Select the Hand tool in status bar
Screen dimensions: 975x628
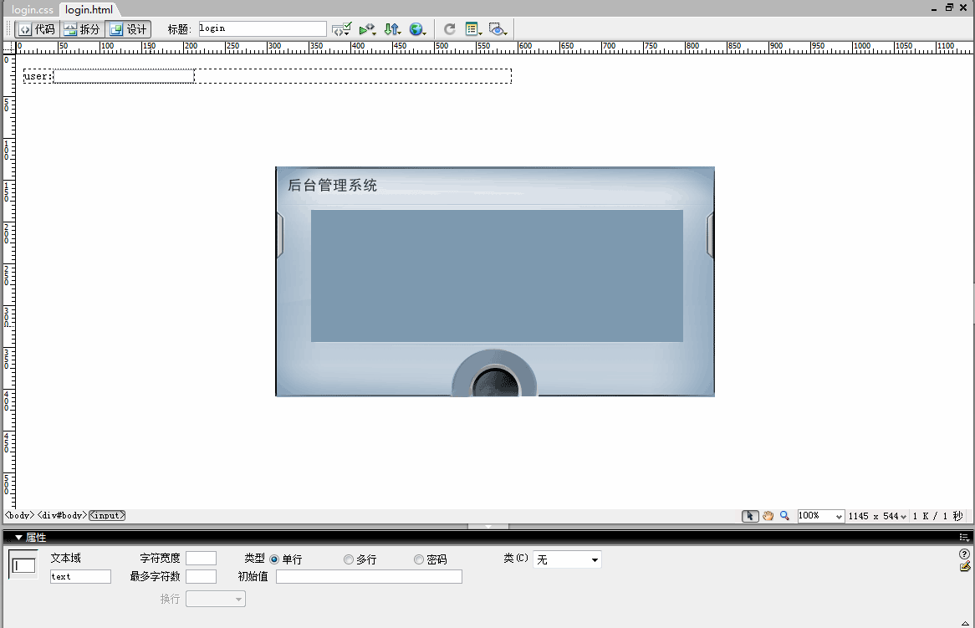point(768,515)
